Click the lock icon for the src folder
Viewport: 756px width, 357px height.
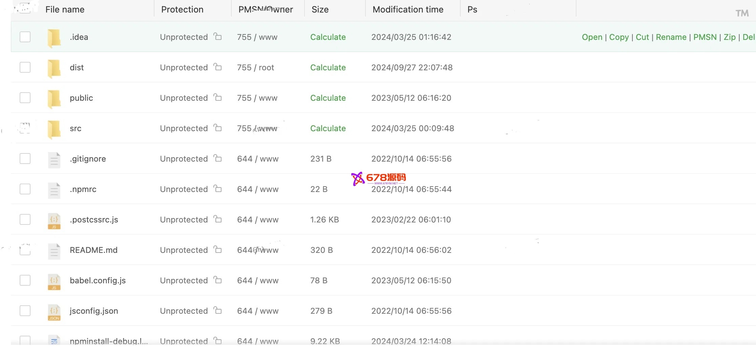click(x=218, y=128)
